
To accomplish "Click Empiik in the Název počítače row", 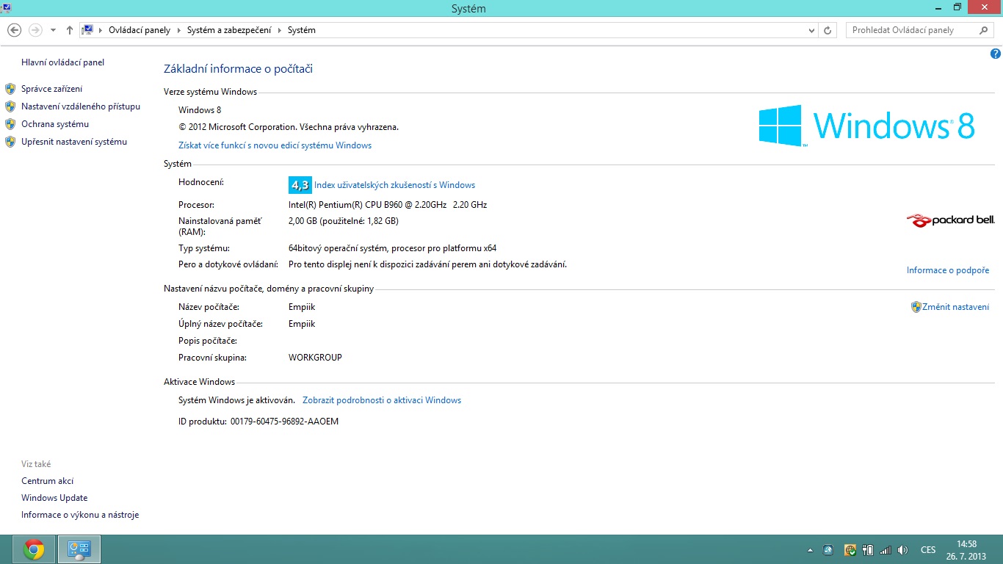I will click(302, 307).
